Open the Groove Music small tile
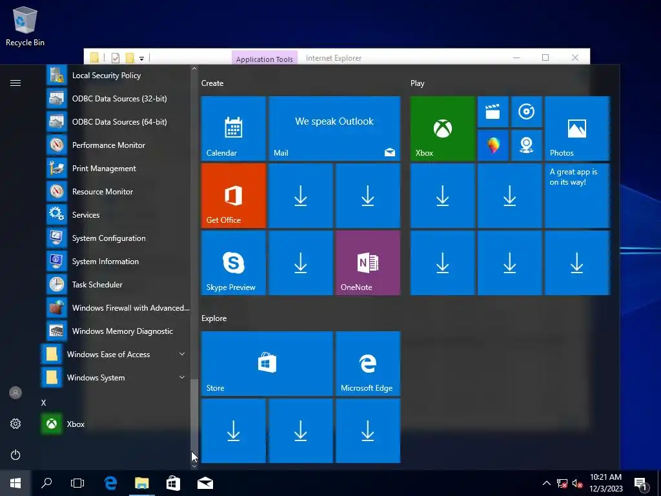Viewport: 661px width, 496px height. [526, 112]
